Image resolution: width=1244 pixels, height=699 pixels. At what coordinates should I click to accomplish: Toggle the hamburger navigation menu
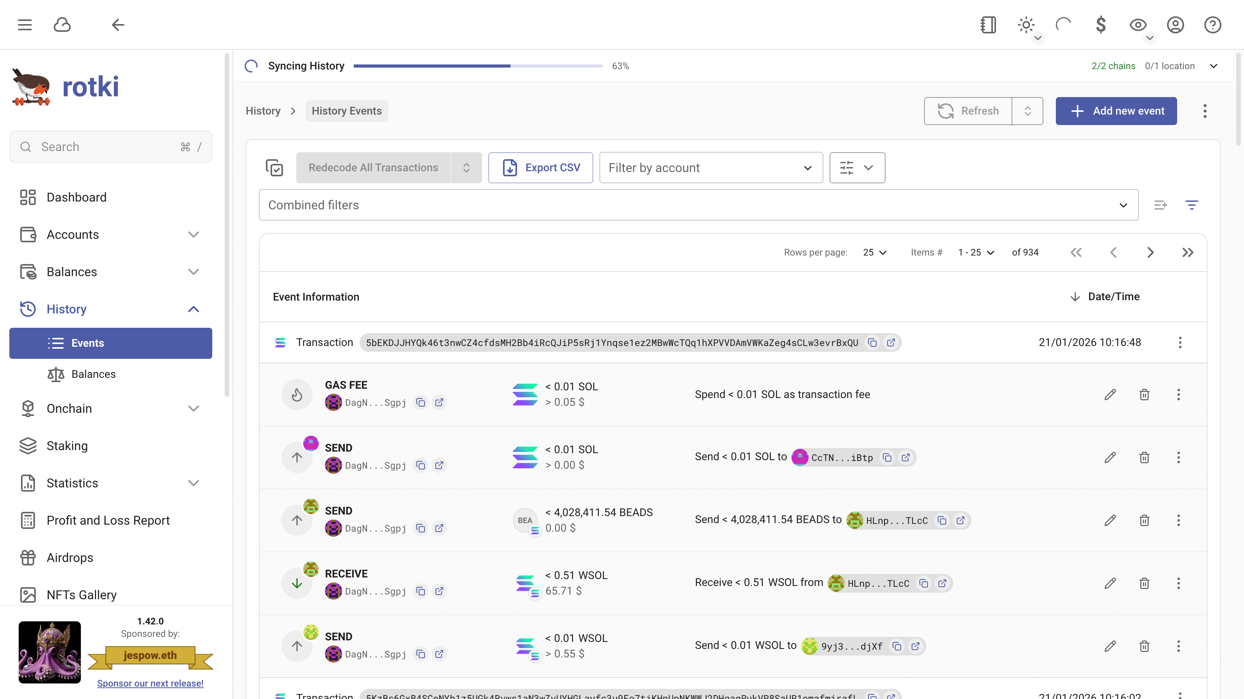tap(24, 24)
